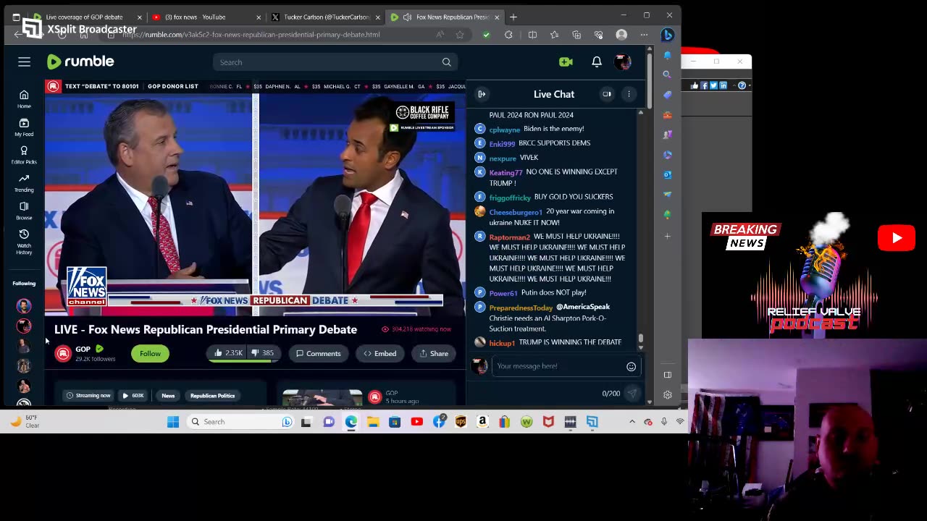Image resolution: width=927 pixels, height=521 pixels.
Task: Send the chat message arrow
Action: pyautogui.click(x=632, y=394)
